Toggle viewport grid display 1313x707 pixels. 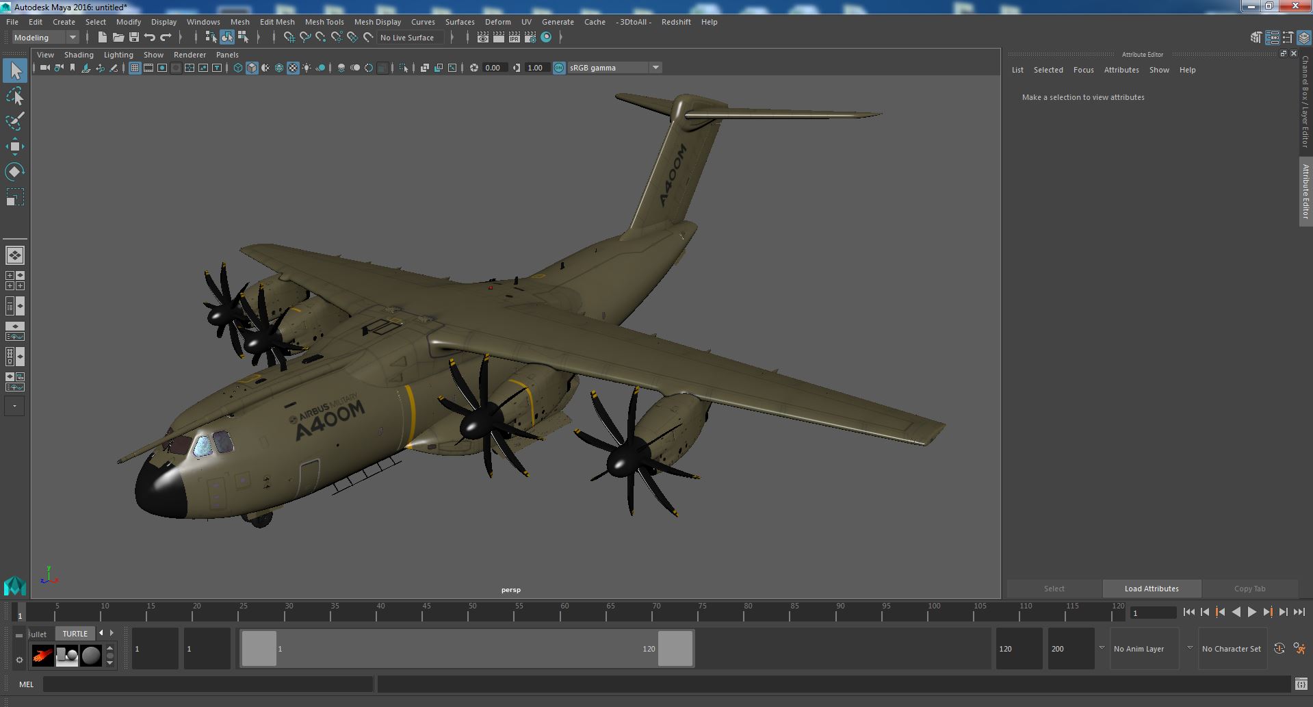tap(135, 68)
